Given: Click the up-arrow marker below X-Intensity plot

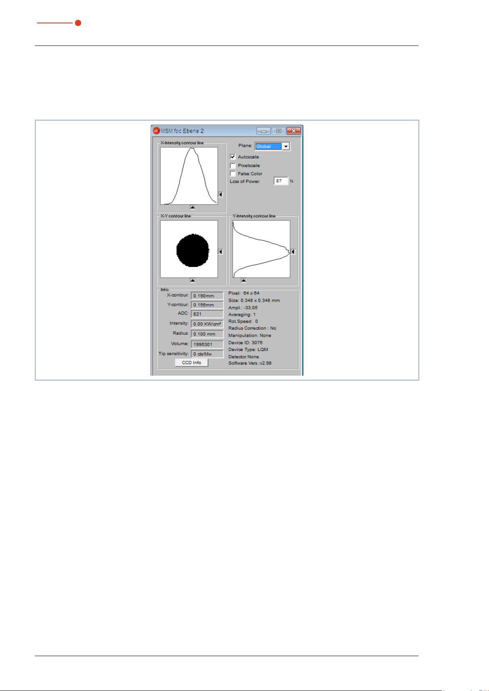Looking at the screenshot, I should [192, 208].
